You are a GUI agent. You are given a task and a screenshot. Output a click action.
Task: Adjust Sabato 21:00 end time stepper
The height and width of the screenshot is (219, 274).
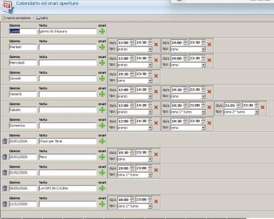pyautogui.click(x=203, y=105)
